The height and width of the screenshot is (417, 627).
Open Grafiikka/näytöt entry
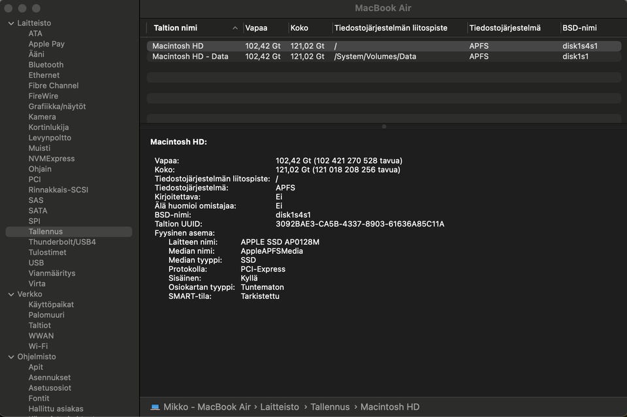point(57,106)
